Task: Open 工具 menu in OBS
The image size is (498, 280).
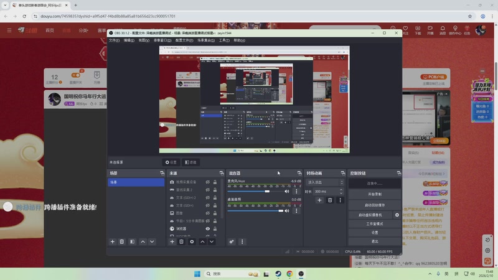Action: tap(224, 40)
